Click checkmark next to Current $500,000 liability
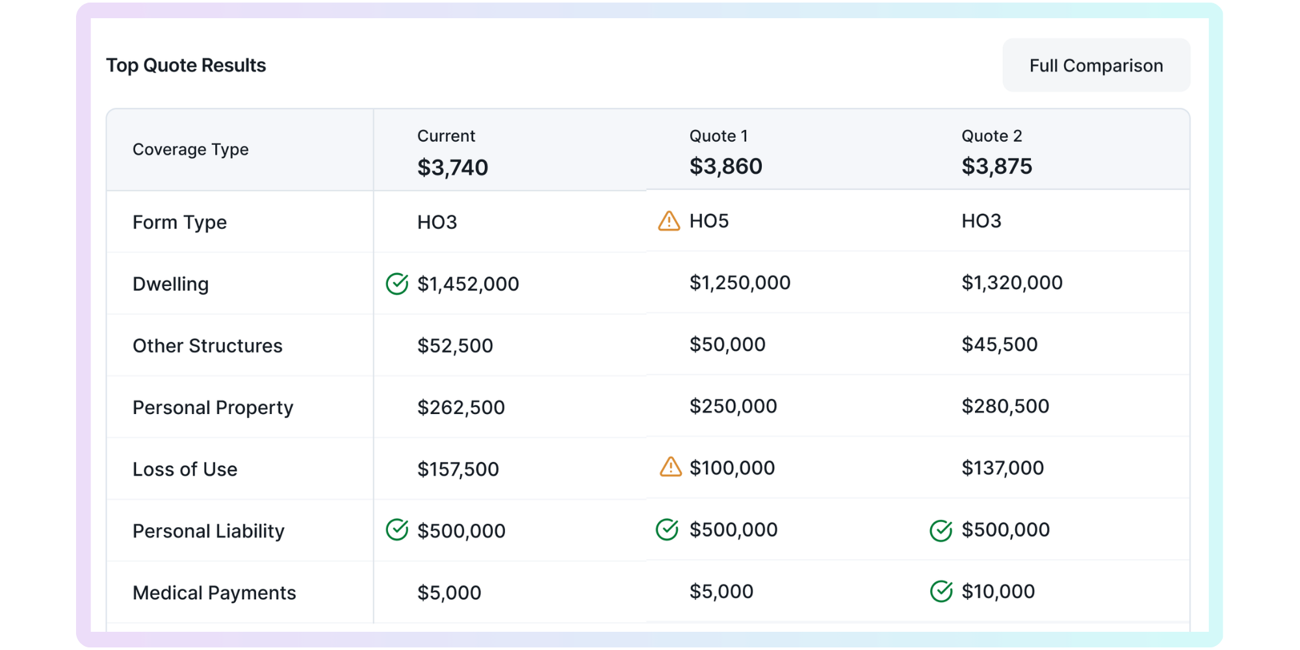 tap(397, 530)
